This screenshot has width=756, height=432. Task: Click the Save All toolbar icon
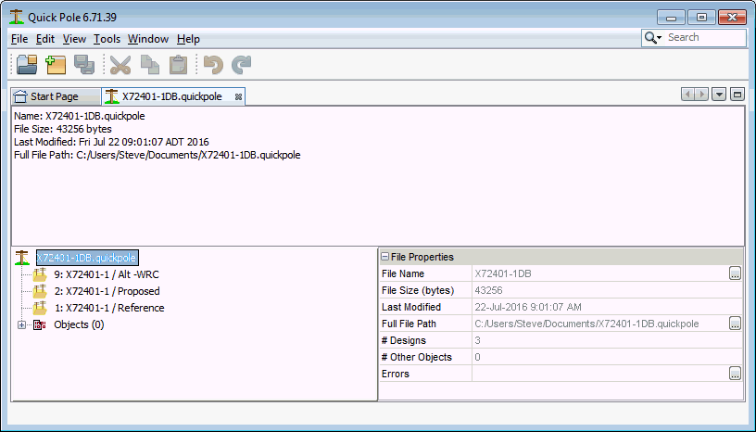pos(84,65)
